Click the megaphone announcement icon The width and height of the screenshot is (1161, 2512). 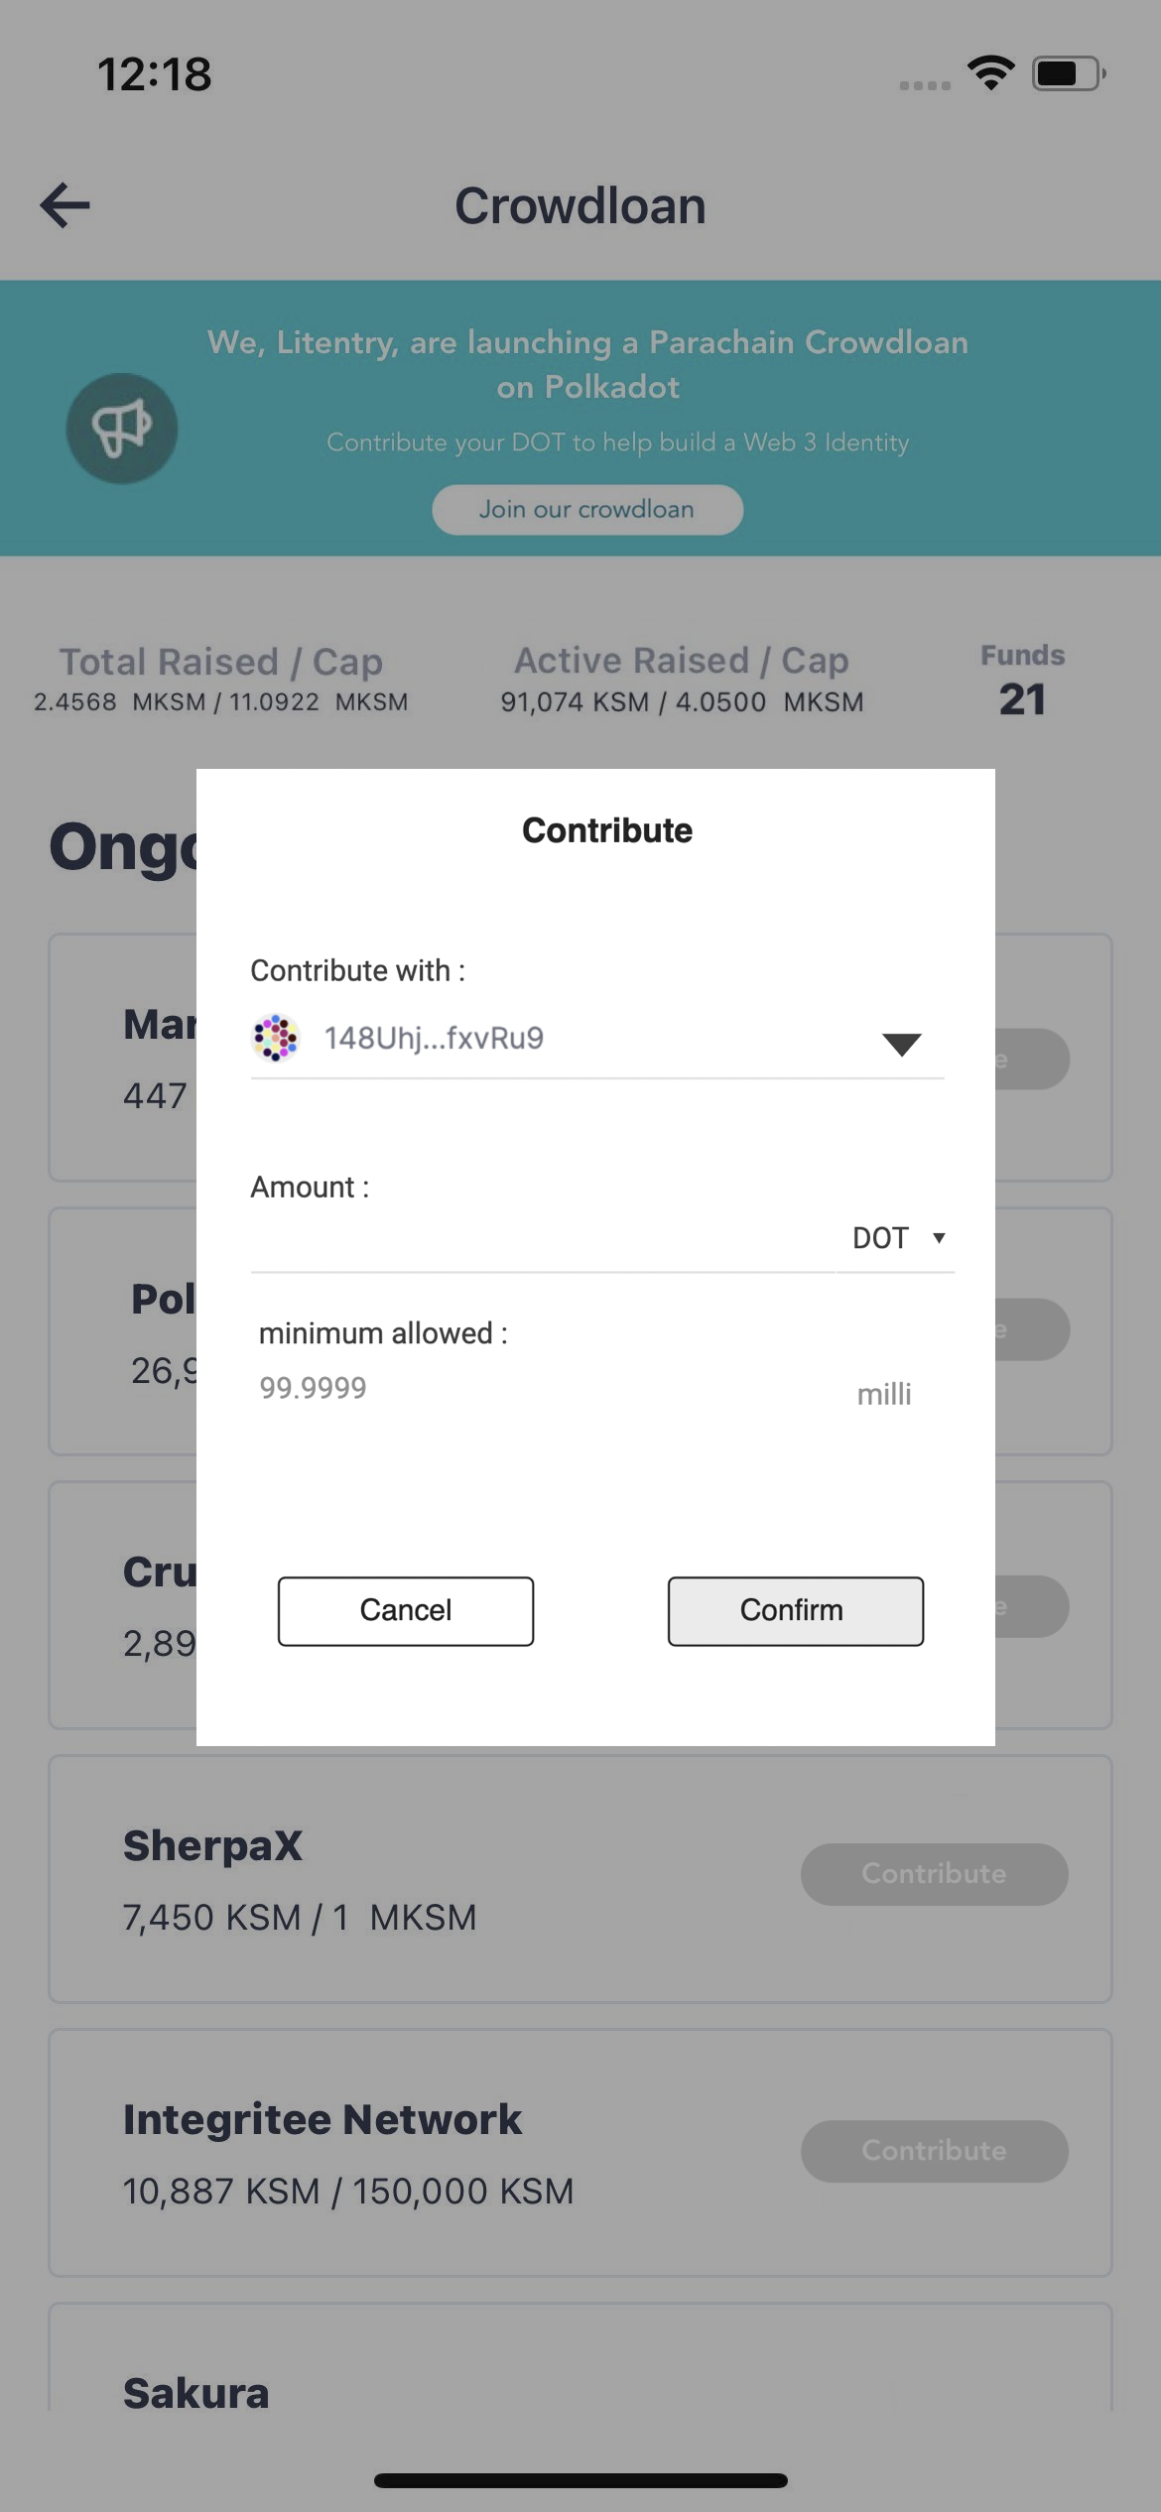tap(120, 427)
